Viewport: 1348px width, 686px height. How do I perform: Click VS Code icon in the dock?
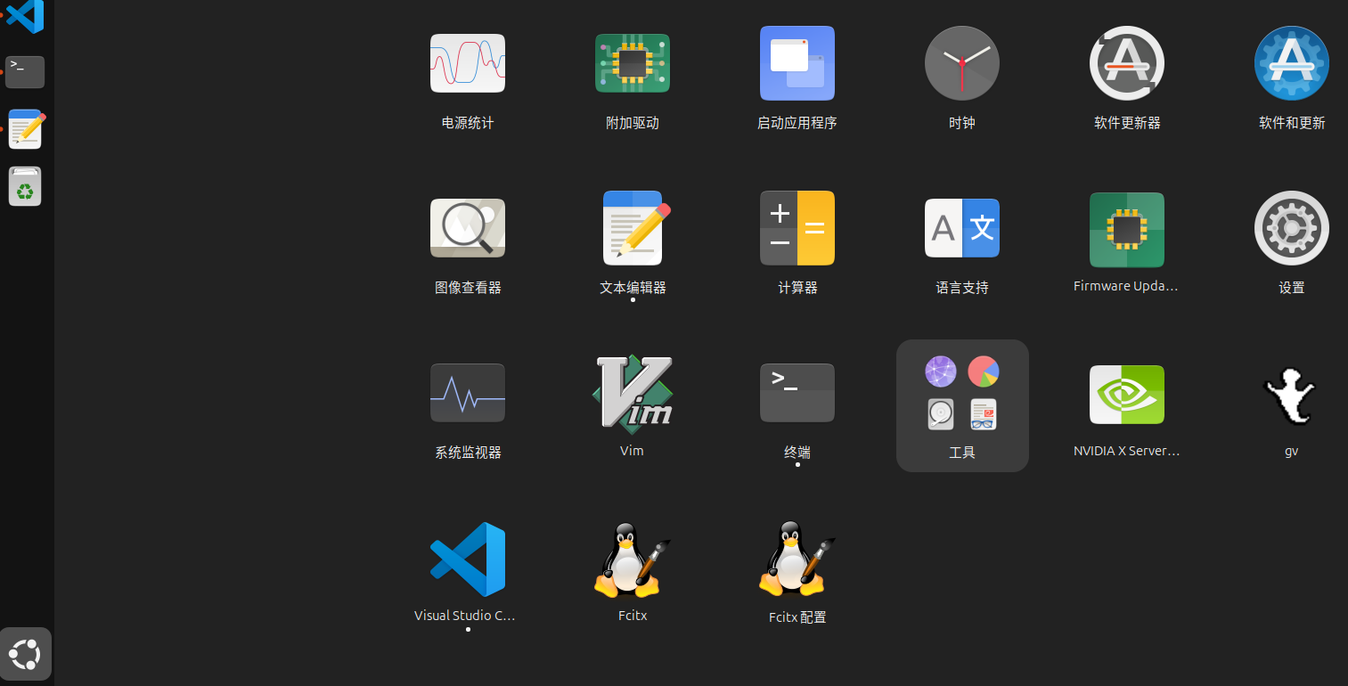pos(25,15)
